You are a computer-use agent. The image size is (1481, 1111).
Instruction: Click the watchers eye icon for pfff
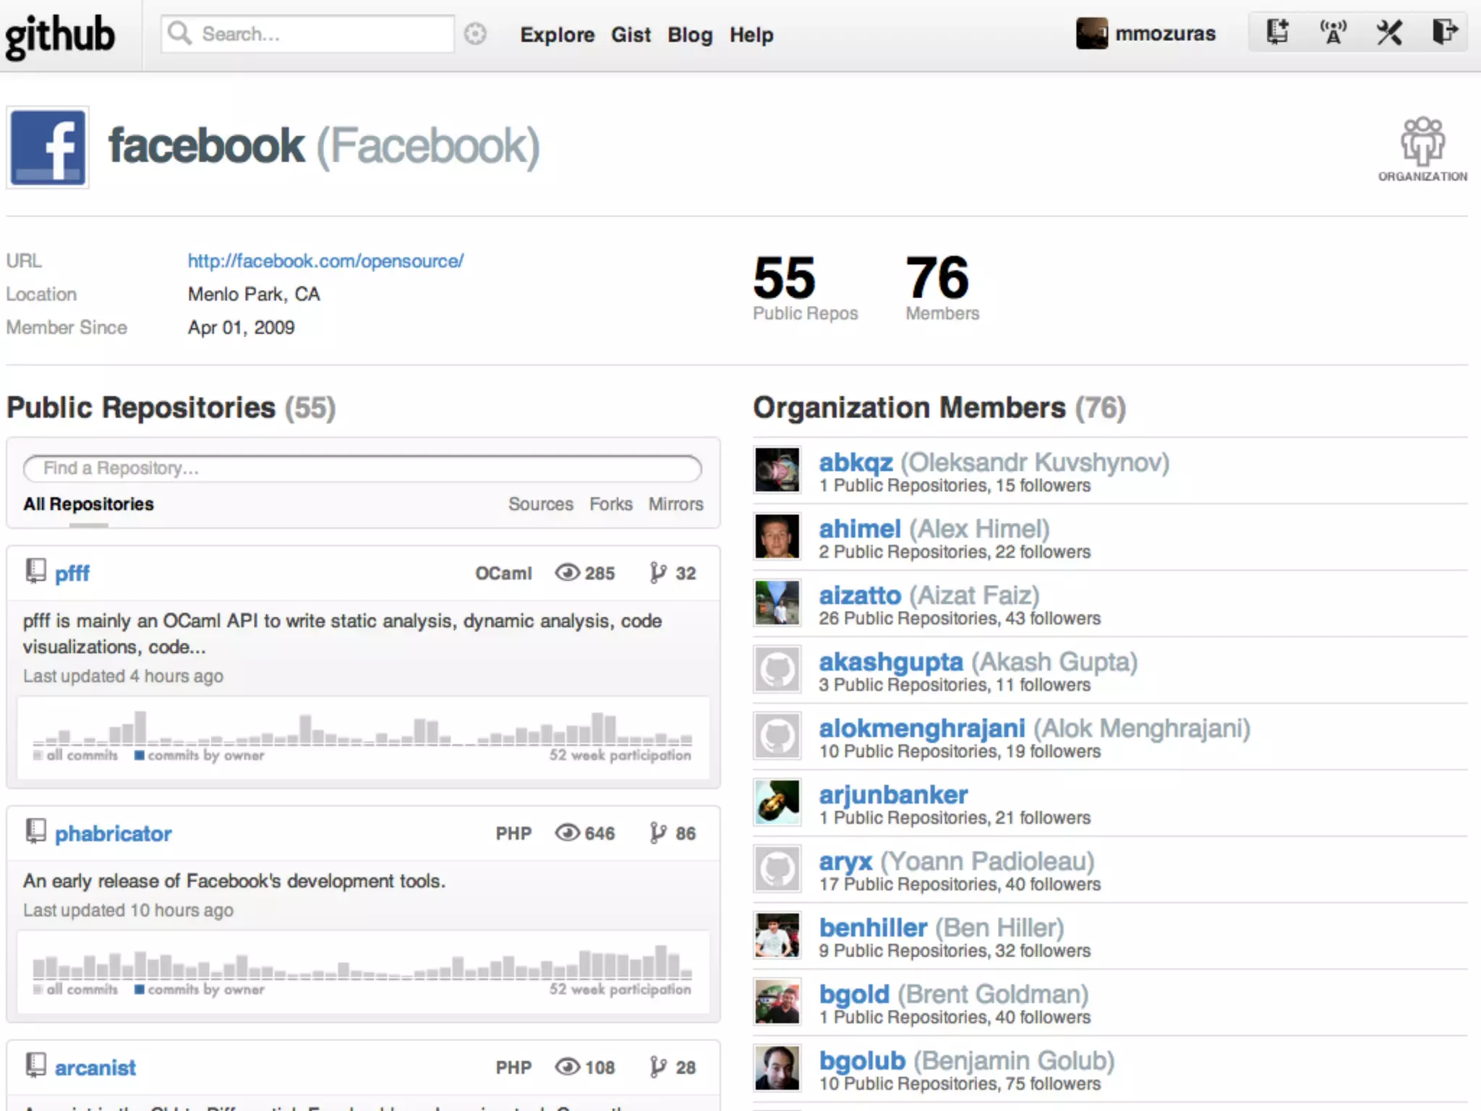point(568,573)
